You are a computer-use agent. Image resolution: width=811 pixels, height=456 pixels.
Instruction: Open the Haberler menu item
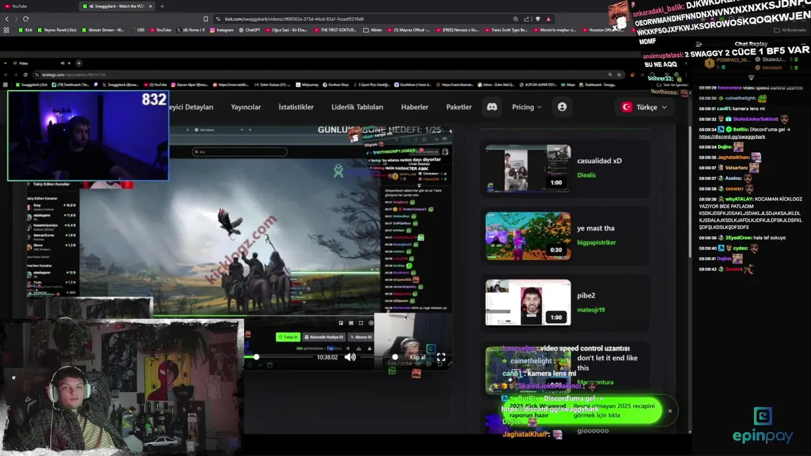pyautogui.click(x=414, y=107)
